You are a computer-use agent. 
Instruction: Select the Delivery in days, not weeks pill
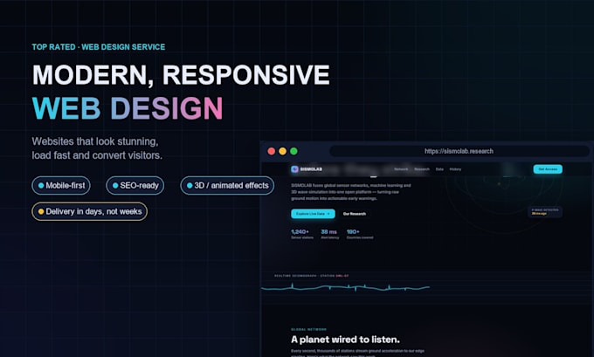pos(89,211)
